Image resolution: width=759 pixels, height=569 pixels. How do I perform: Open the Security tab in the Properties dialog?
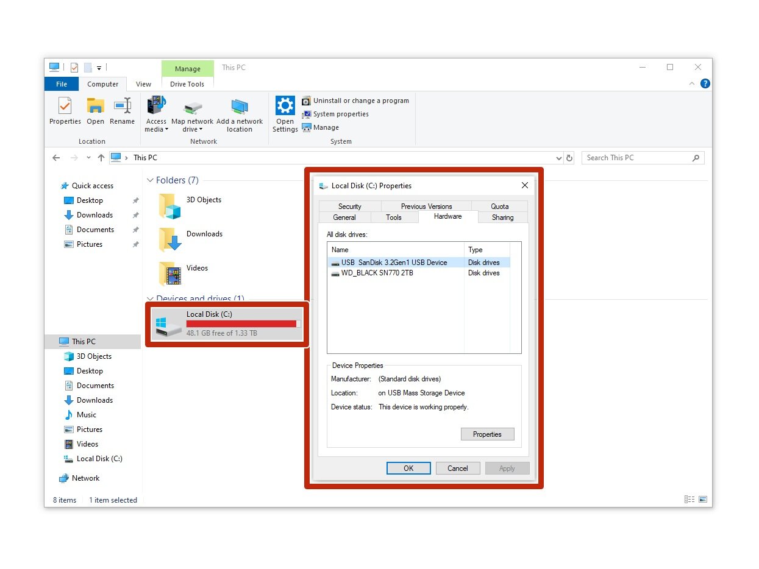349,207
